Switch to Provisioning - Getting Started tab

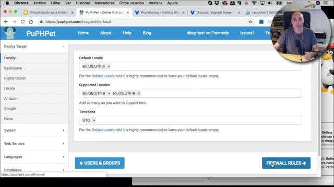coord(160,12)
